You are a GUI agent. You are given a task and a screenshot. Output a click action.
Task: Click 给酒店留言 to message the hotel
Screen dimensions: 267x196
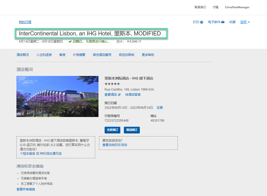[133, 94]
